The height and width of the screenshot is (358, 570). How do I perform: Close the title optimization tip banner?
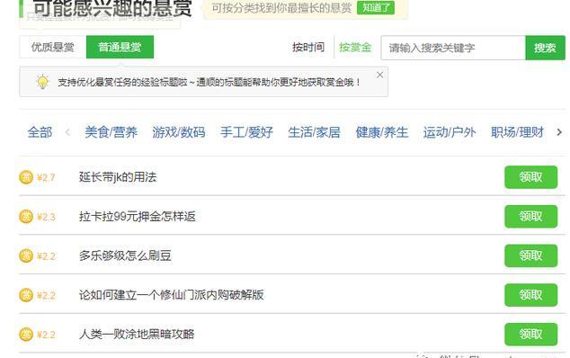380,75
